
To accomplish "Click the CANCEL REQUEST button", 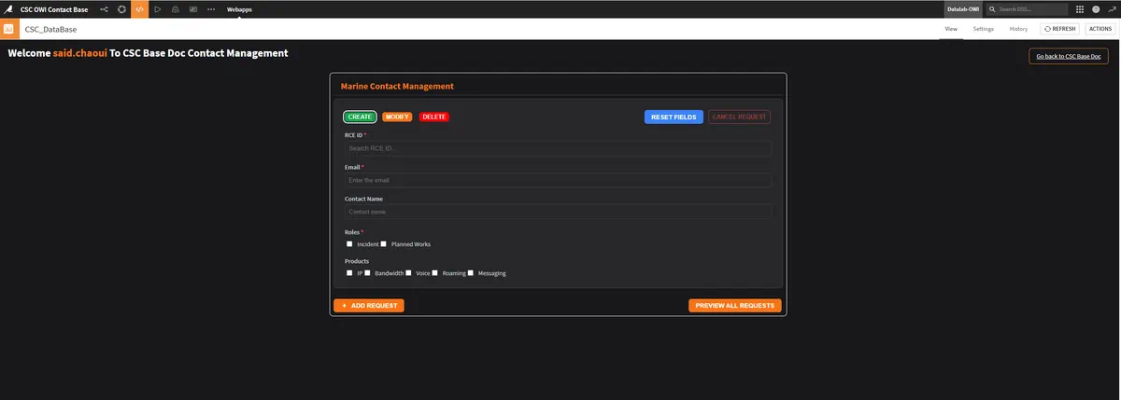I will tap(739, 117).
